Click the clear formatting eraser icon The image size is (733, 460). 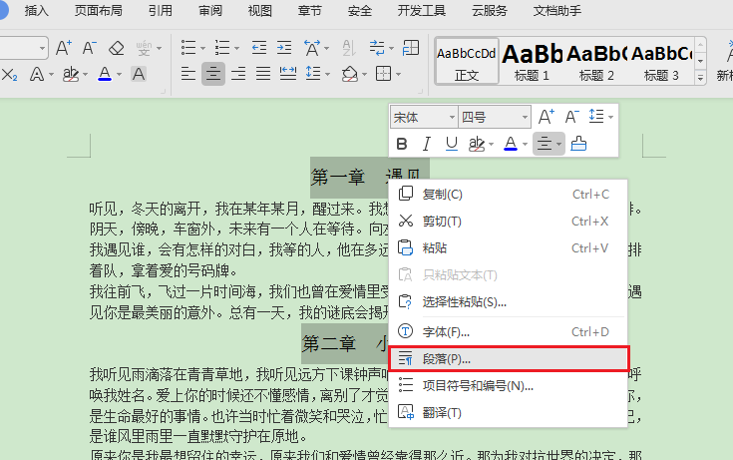pyautogui.click(x=116, y=48)
